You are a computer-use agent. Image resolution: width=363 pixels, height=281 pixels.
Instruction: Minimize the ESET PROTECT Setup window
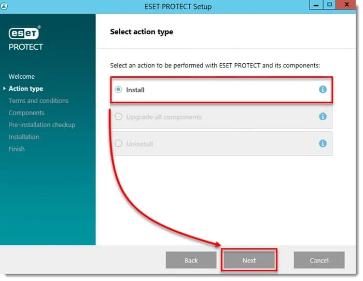click(316, 5)
